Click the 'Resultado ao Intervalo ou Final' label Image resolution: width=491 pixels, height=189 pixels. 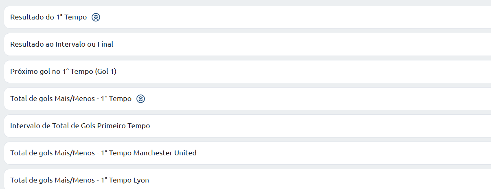(x=62, y=45)
